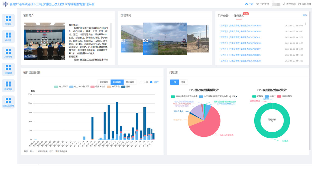The height and width of the screenshot is (178, 312).
Task: Click the 更多 link in the notice panel
Action: tap(304, 16)
